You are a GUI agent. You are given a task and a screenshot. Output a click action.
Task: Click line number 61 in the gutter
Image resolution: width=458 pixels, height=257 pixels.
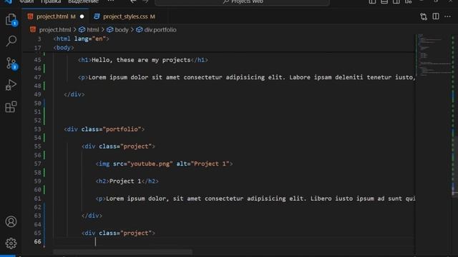point(37,198)
